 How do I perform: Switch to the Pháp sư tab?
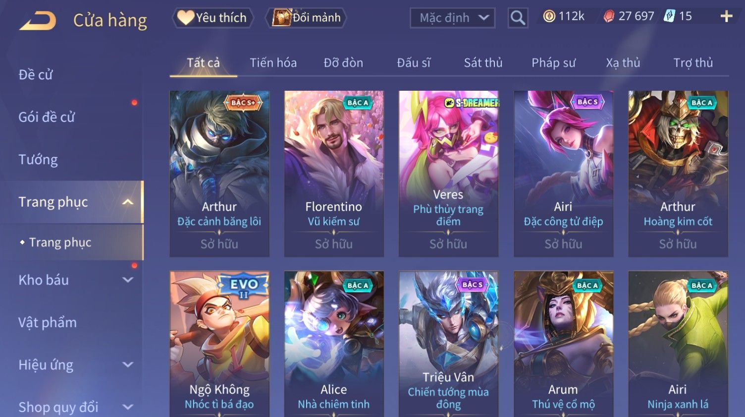553,62
